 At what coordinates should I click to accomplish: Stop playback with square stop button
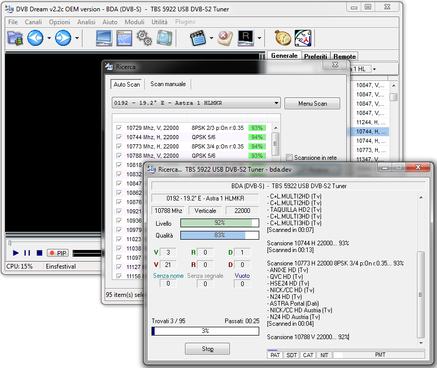point(39,253)
